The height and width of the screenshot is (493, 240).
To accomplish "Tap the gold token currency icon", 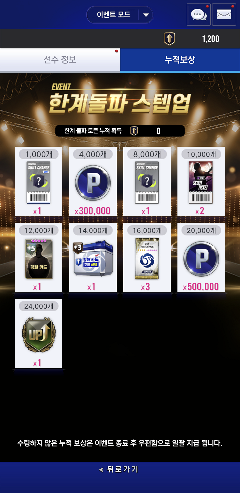I will [x=169, y=39].
